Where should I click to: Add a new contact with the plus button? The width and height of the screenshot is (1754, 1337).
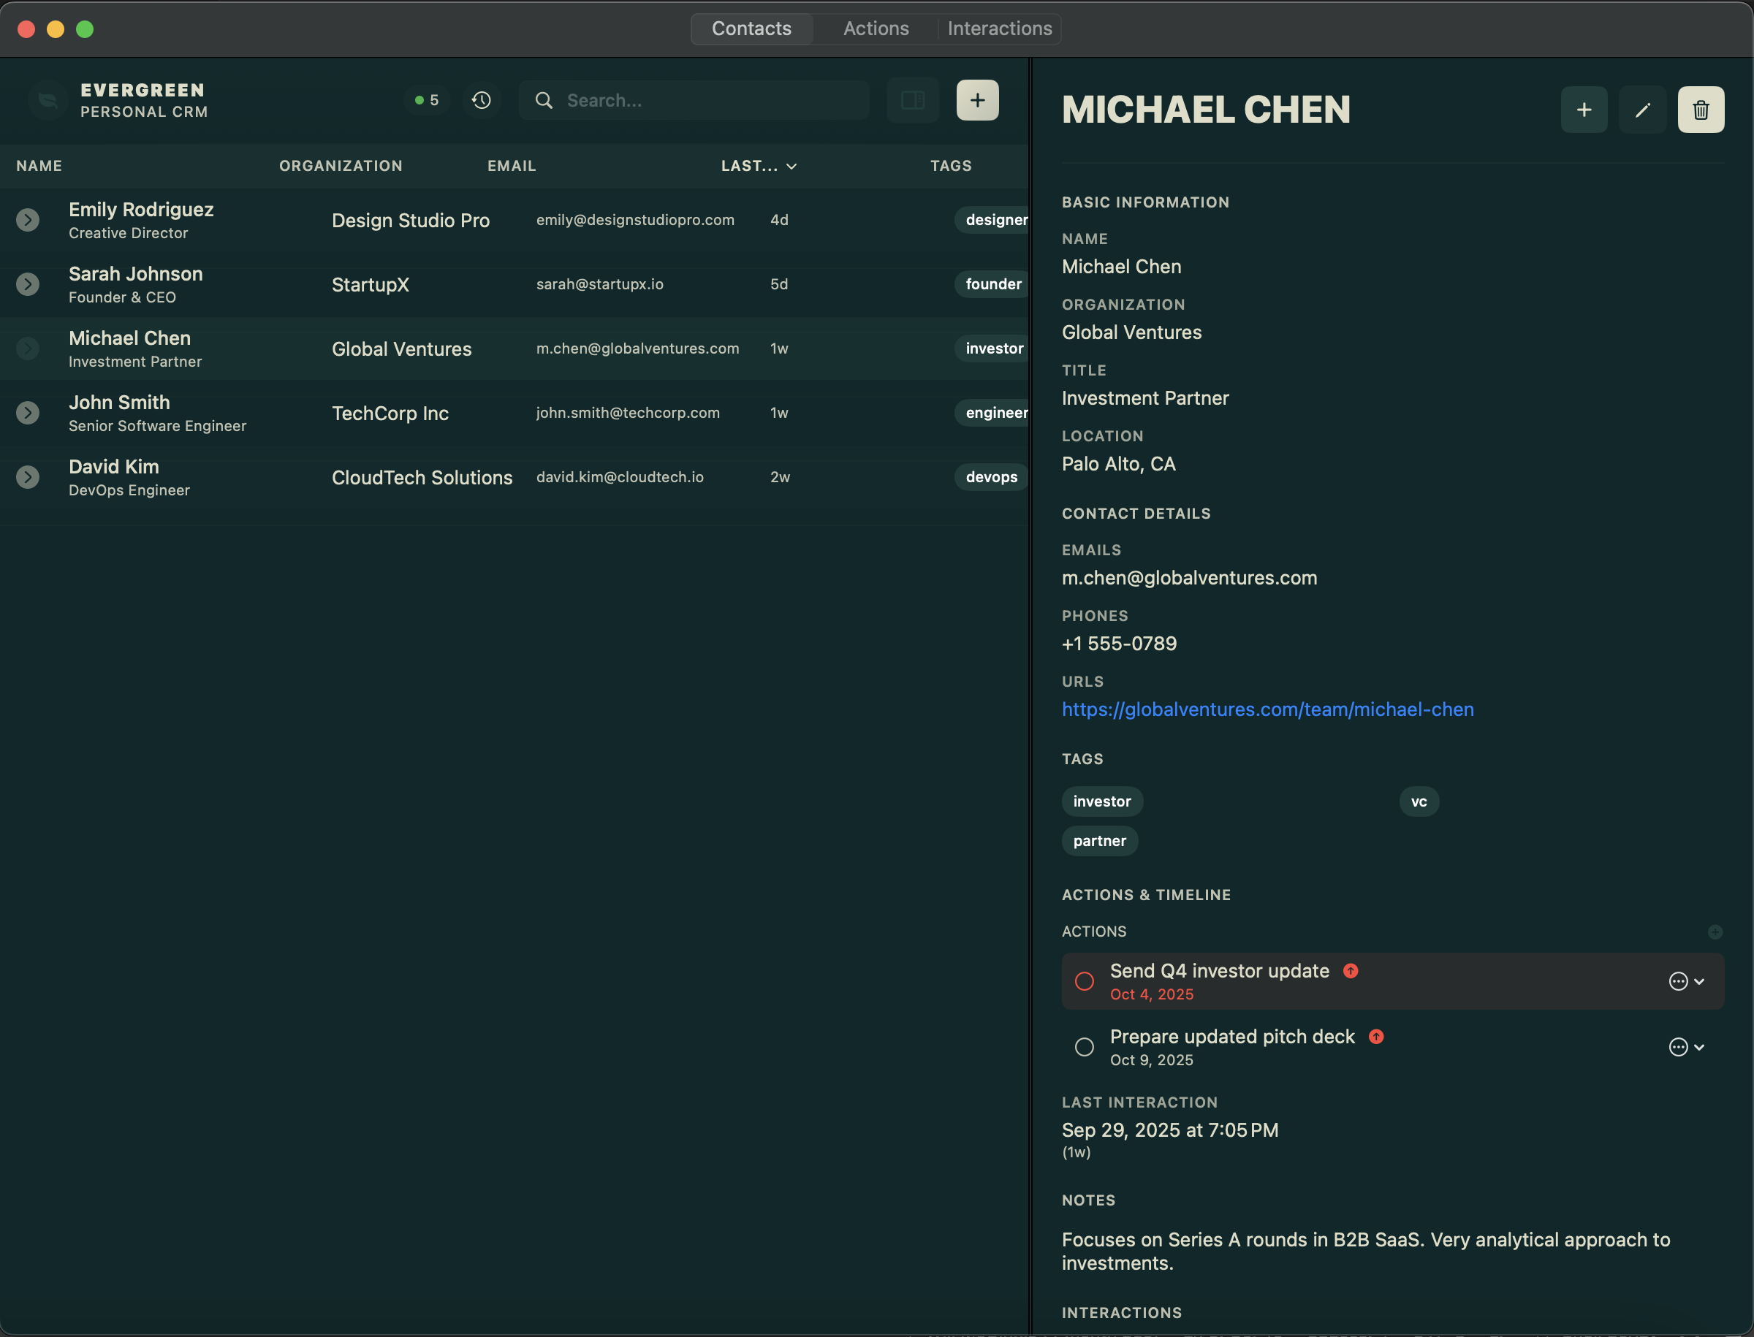(x=977, y=99)
